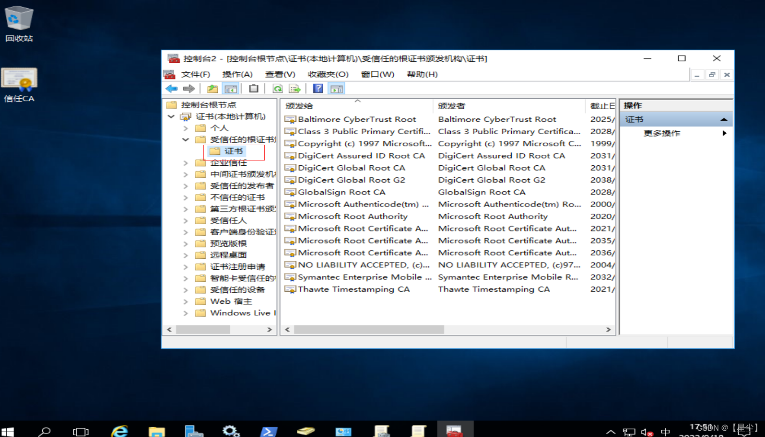765x437 pixels.
Task: Click the Server Manager taskbar icon
Action: tap(194, 431)
